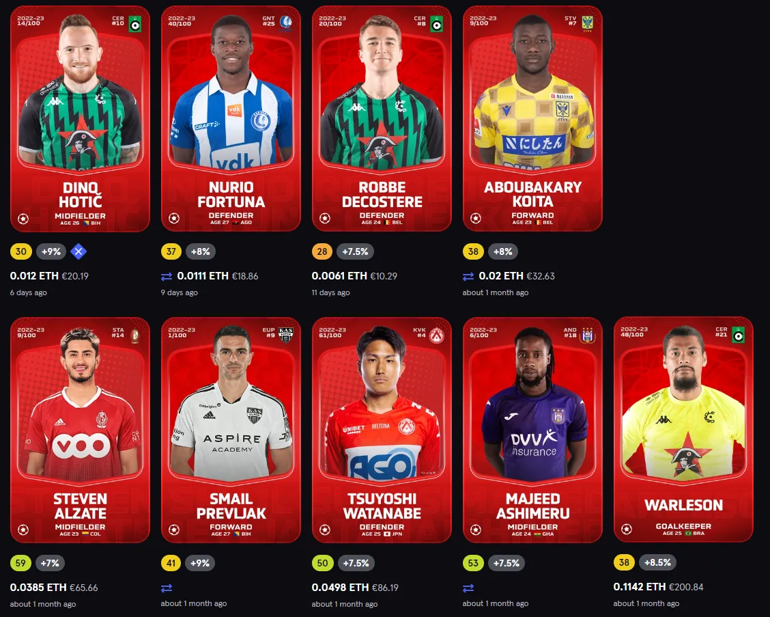Image resolution: width=770 pixels, height=617 pixels.
Task: Click the swap arrows icon next to 0.0111 ETH
Action: coord(167,277)
